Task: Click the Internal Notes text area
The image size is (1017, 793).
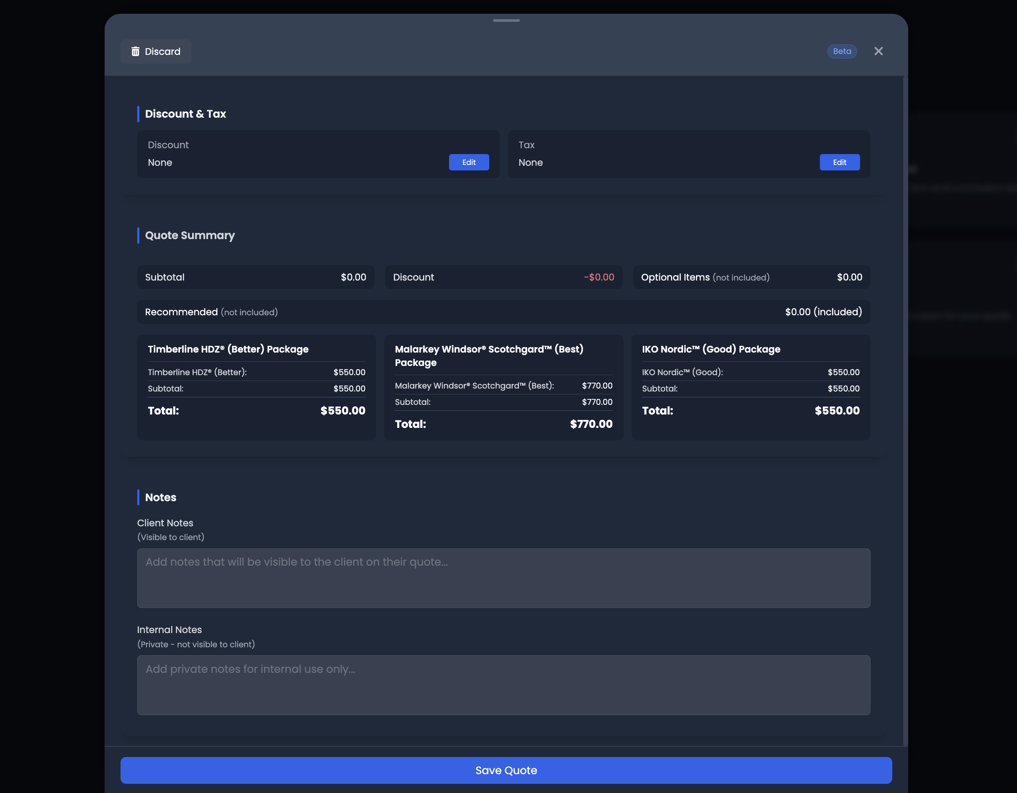Action: 503,685
